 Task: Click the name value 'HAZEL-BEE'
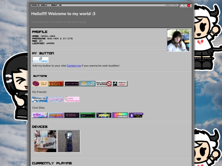pos(48,36)
